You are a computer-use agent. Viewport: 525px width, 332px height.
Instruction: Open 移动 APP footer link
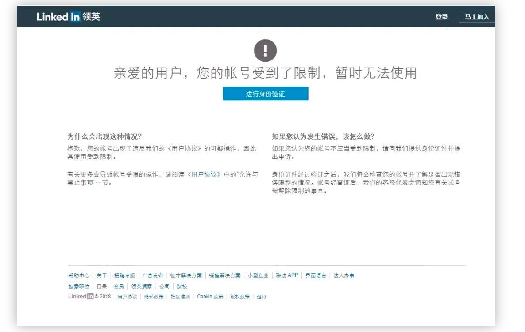pos(286,275)
